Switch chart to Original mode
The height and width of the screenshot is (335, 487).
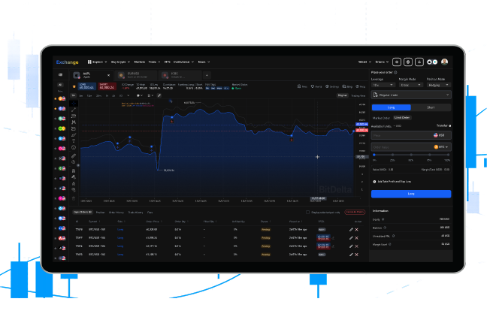pos(343,95)
